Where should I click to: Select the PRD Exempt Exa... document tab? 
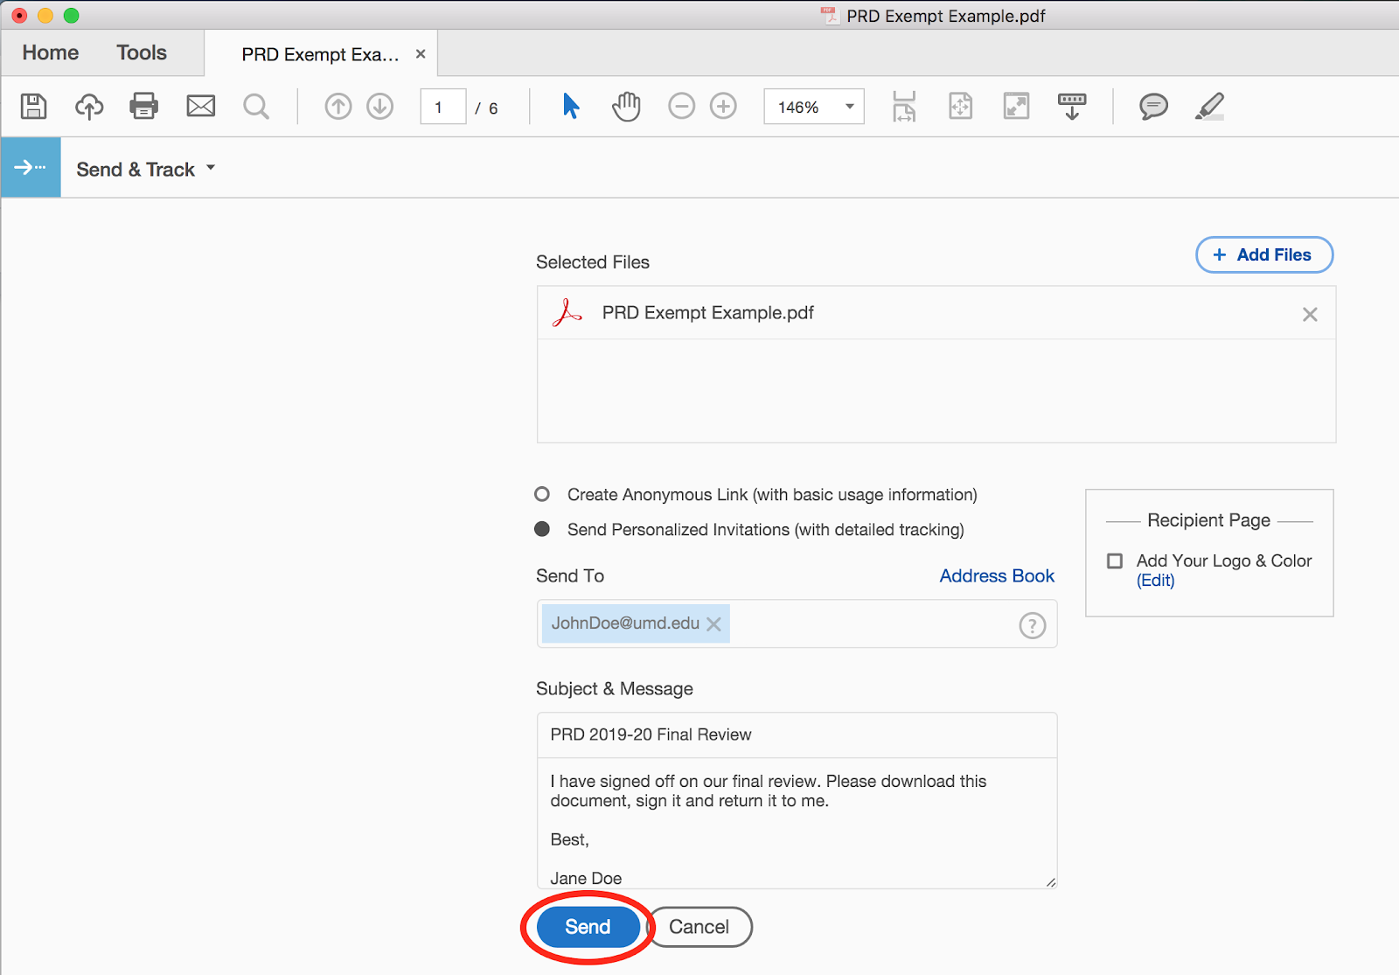(x=320, y=54)
